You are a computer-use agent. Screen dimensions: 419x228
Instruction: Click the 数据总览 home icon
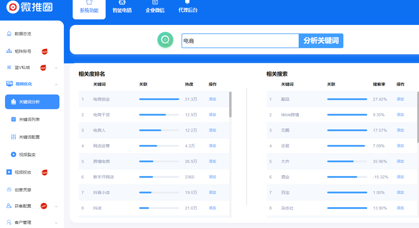coord(9,33)
